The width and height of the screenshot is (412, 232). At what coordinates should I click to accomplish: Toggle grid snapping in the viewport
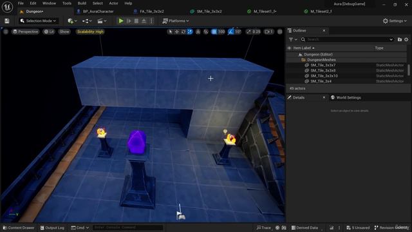[x=214, y=32]
